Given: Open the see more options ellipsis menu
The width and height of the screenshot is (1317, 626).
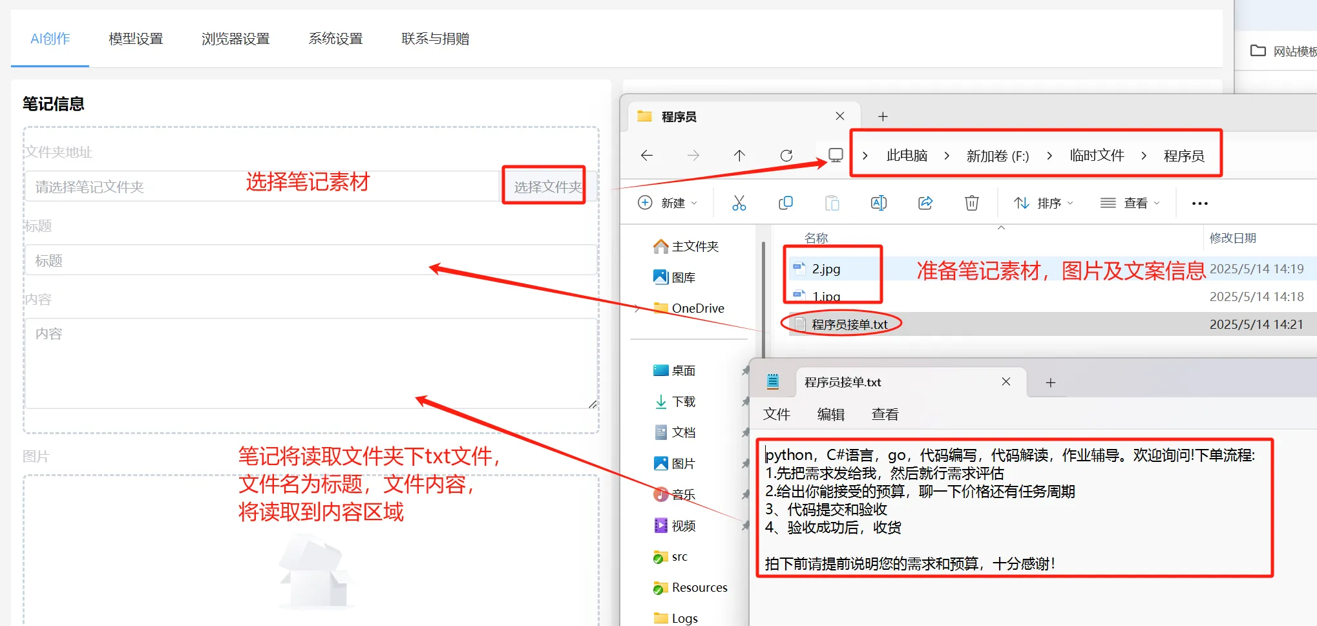Looking at the screenshot, I should point(1199,203).
